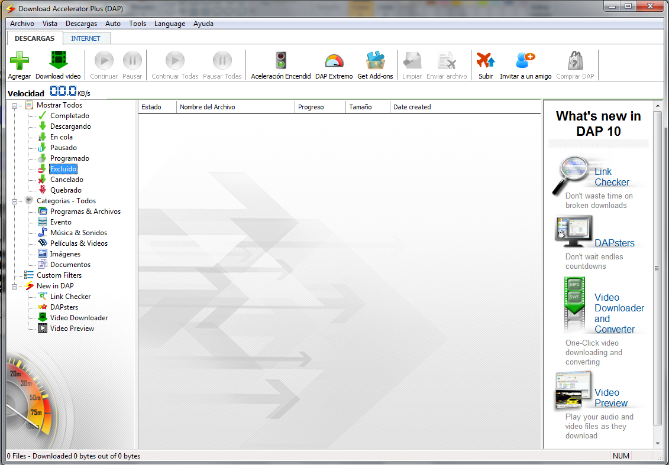Viewport: 669px width, 465px height.
Task: Open the Tools menu
Action: pyautogui.click(x=137, y=24)
